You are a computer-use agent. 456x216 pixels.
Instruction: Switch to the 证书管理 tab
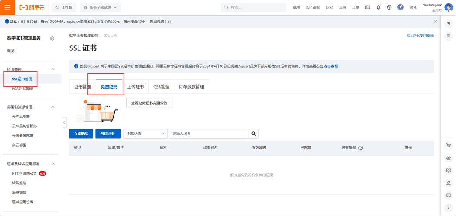coord(83,87)
